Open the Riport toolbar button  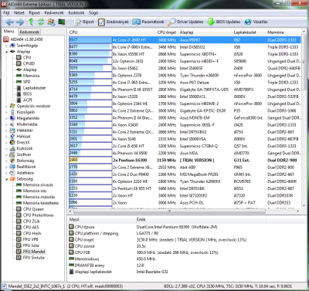[x=84, y=22]
